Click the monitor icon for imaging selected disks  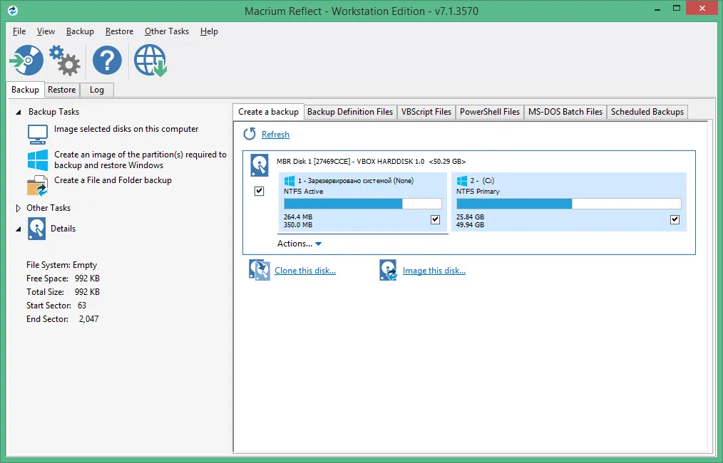tap(37, 134)
